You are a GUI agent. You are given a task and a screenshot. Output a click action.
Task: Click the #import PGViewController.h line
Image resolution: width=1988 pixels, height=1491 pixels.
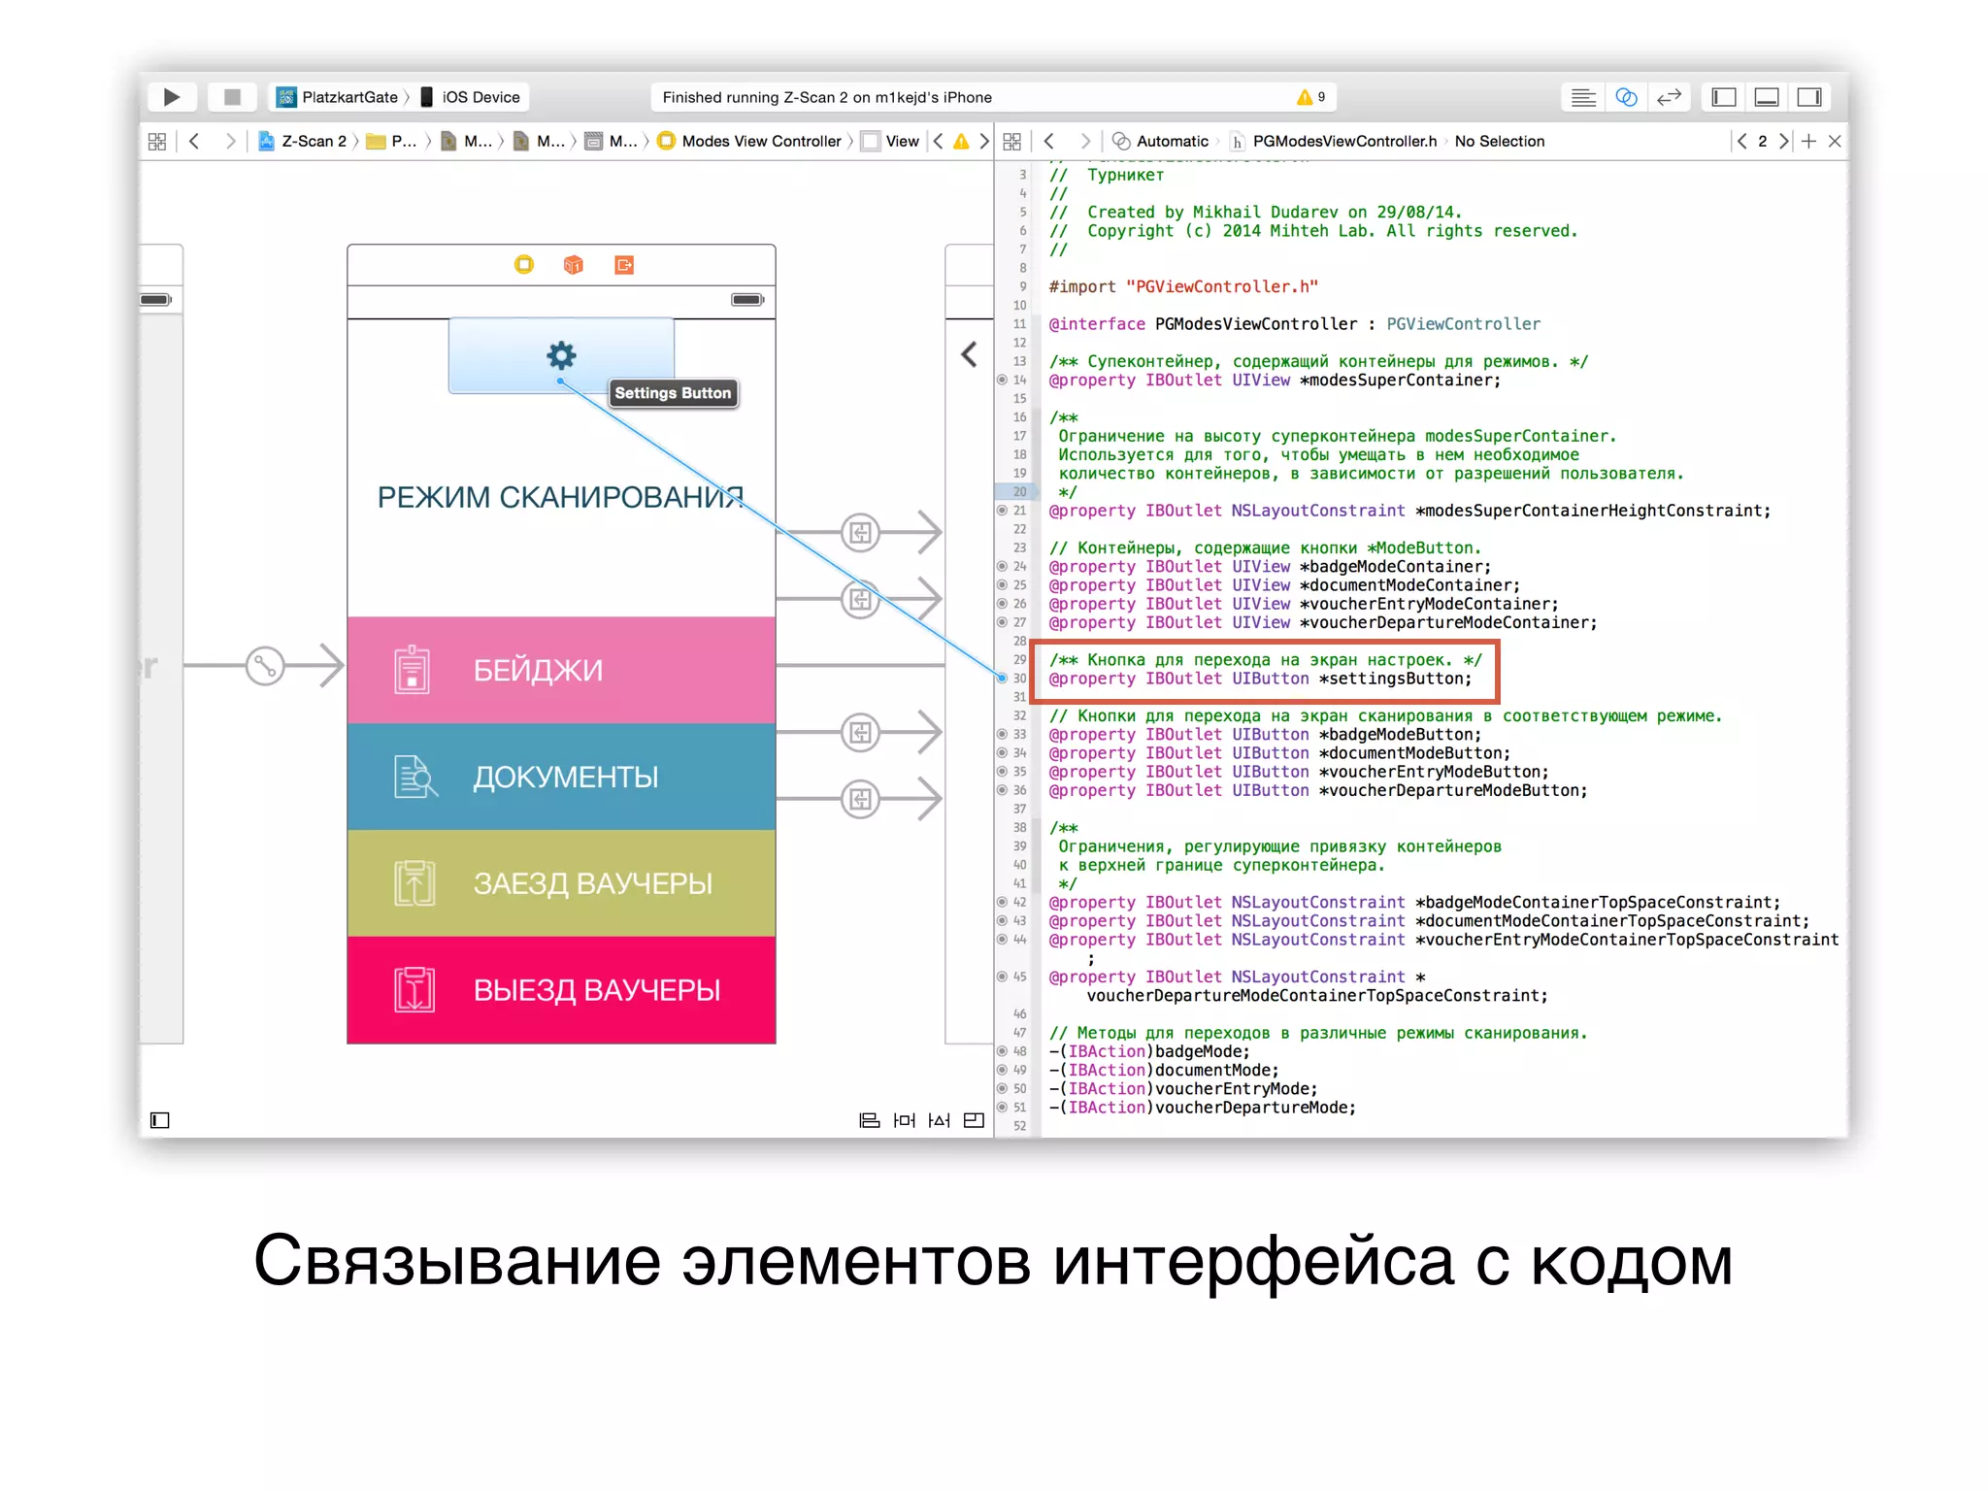pyautogui.click(x=1183, y=286)
